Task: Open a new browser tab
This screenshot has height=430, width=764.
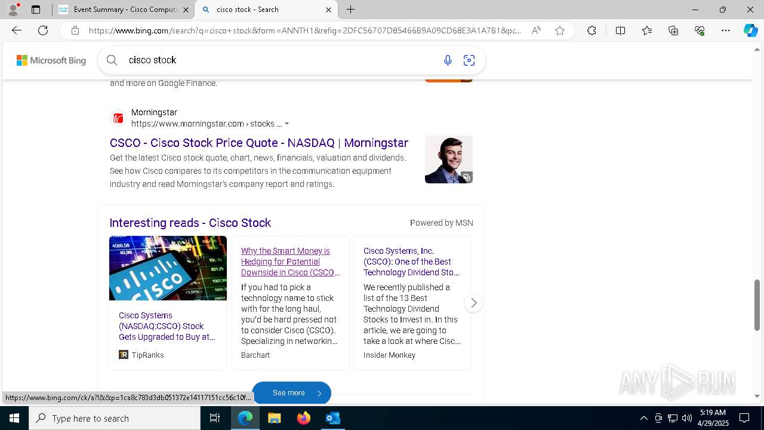Action: click(x=351, y=10)
